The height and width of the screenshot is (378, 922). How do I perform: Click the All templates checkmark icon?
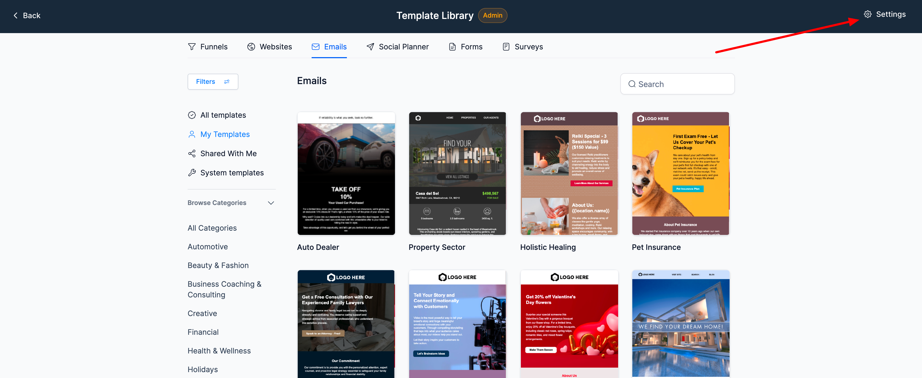point(192,115)
